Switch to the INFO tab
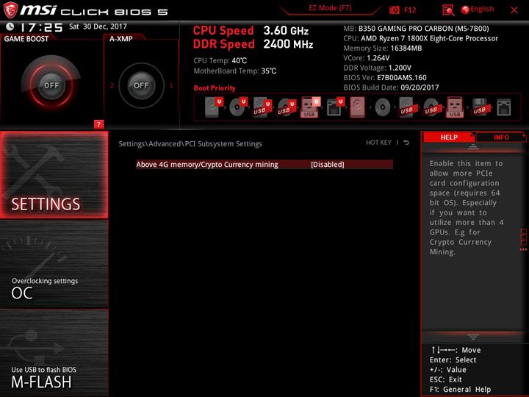 pyautogui.click(x=501, y=137)
